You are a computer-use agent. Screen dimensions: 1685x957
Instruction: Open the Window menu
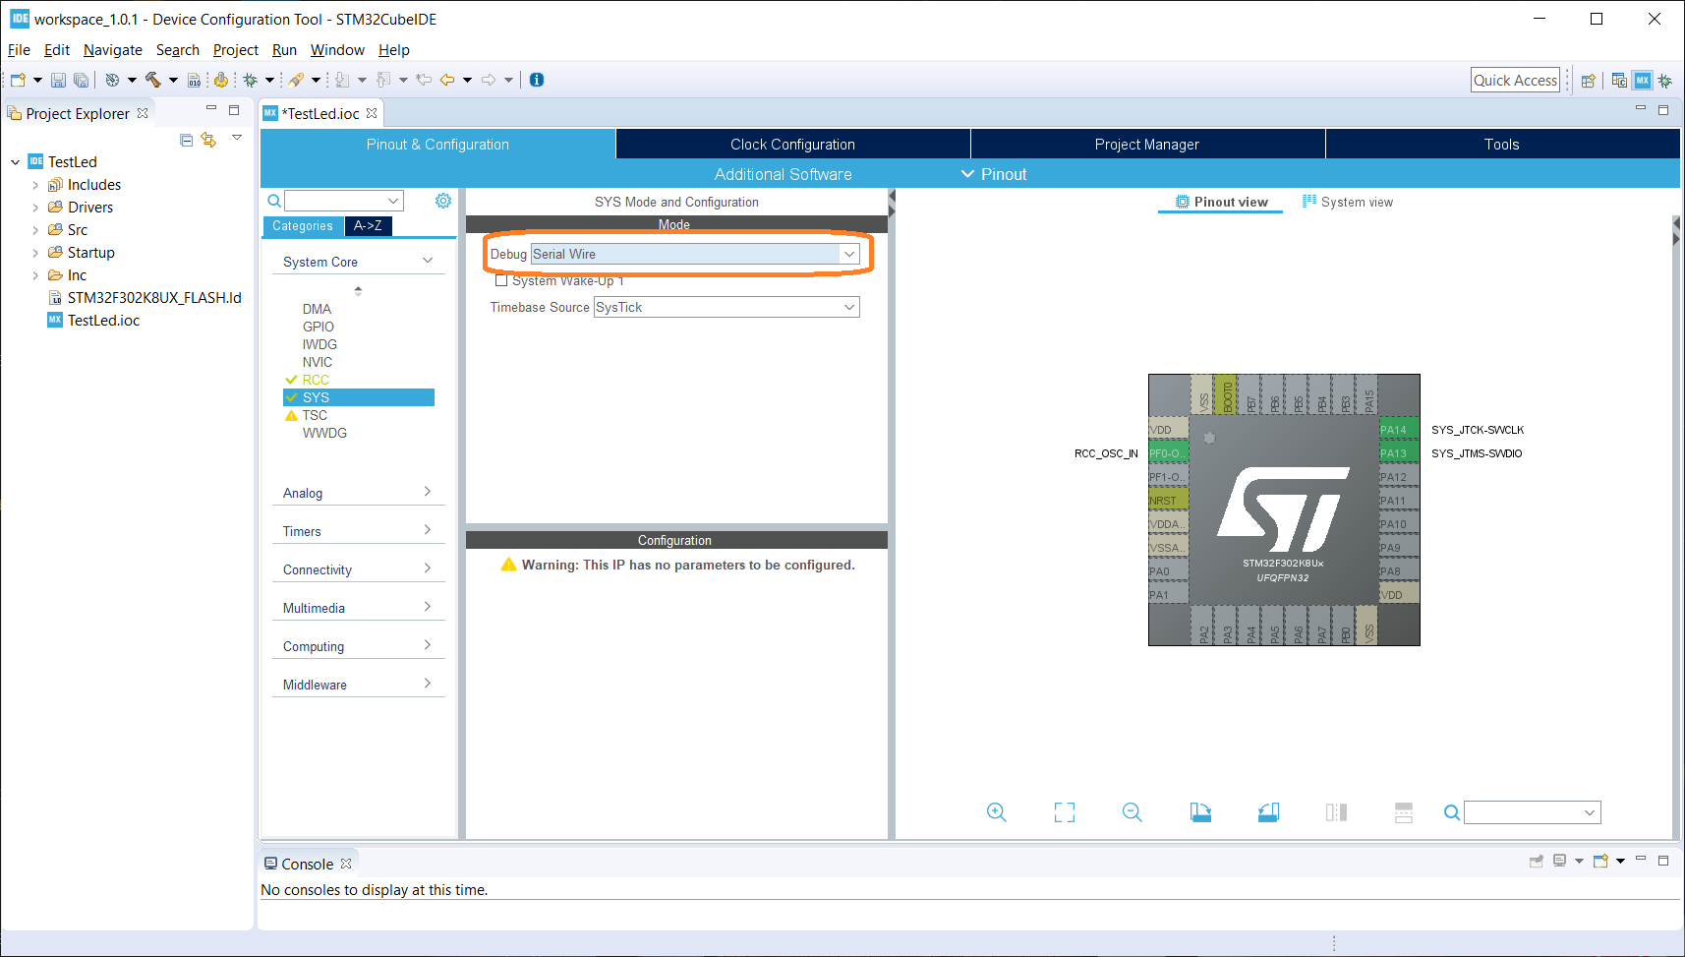tap(337, 50)
